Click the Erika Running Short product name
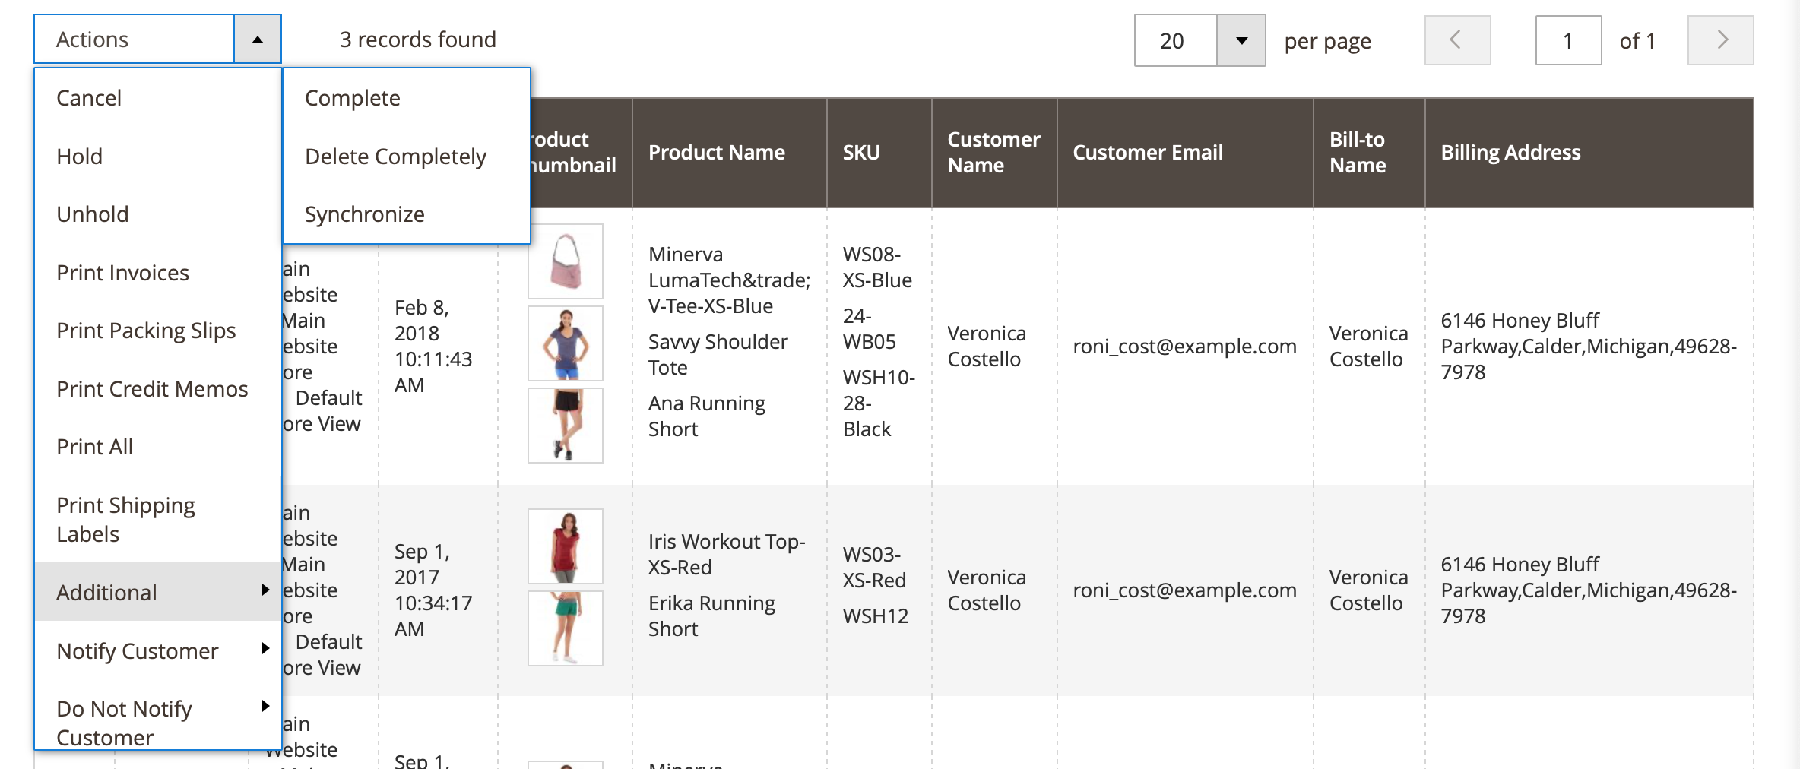Viewport: 1800px width, 769px height. pyautogui.click(x=711, y=616)
